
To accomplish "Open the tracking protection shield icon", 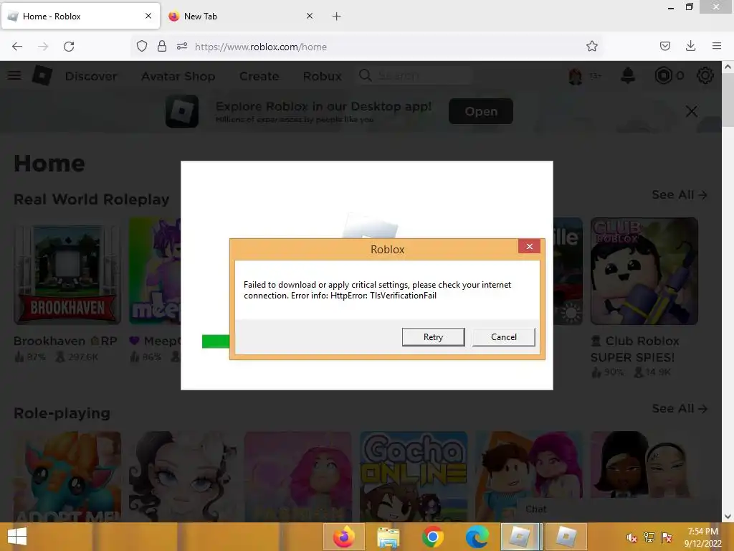I will coord(142,46).
